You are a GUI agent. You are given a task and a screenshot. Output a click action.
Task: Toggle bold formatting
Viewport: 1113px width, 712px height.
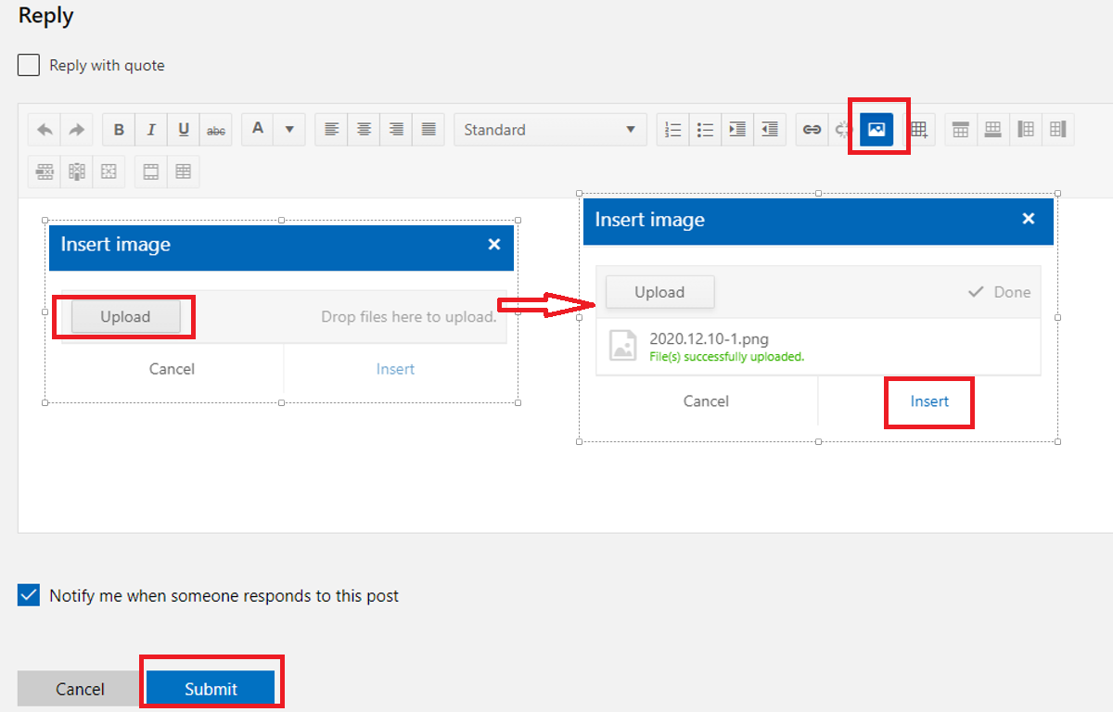[119, 130]
